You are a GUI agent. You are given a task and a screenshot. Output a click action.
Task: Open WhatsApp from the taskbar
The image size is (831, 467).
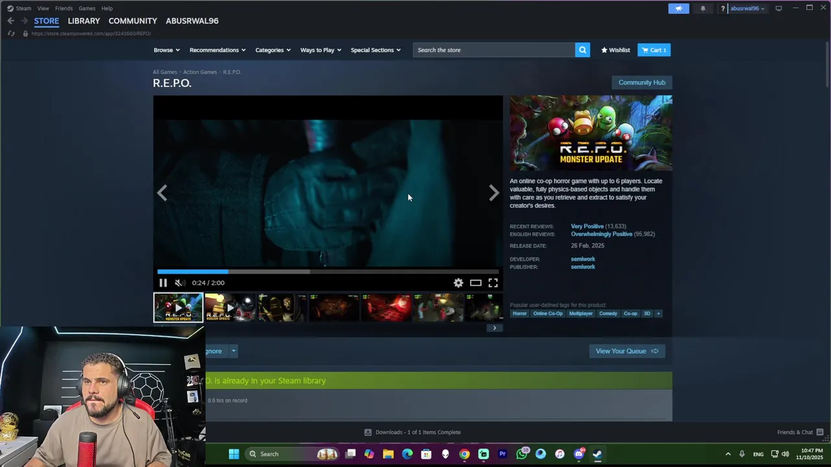point(522,454)
